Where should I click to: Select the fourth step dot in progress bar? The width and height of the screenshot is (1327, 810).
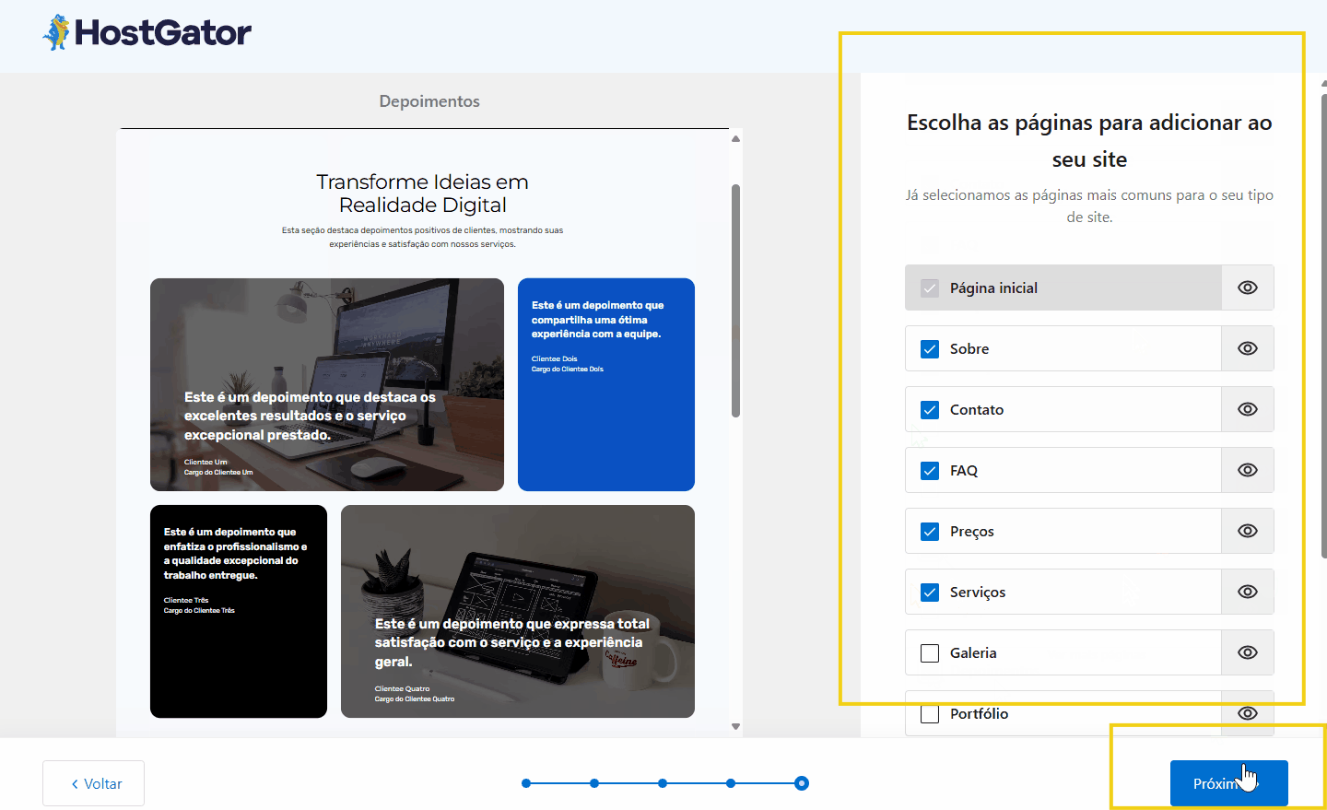pos(731,783)
